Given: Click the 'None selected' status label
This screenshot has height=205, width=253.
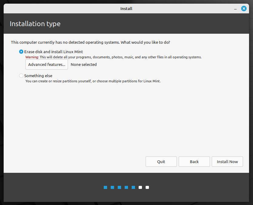Looking at the screenshot, I should click(x=84, y=64).
